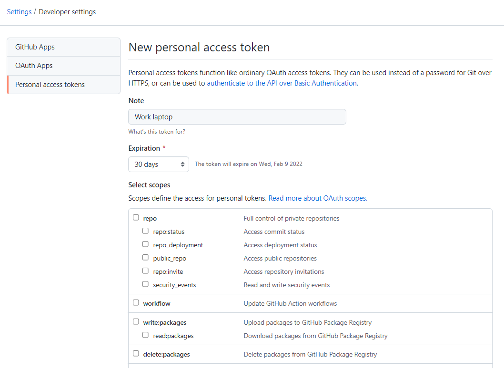Image resolution: width=504 pixels, height=368 pixels.
Task: Click 'What's this token for?' hint text
Action: click(x=157, y=132)
